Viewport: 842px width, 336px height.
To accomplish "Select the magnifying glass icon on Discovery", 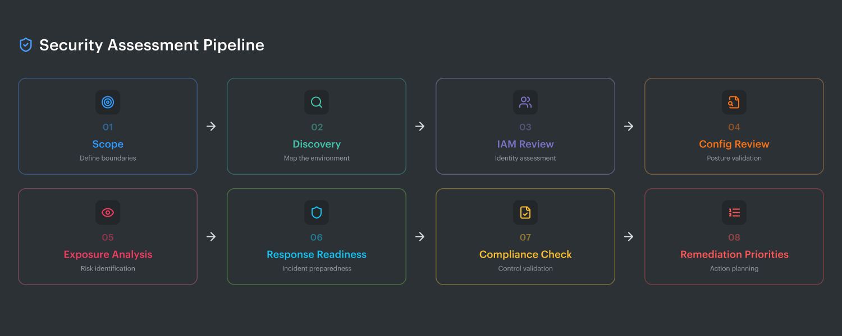I will 316,102.
